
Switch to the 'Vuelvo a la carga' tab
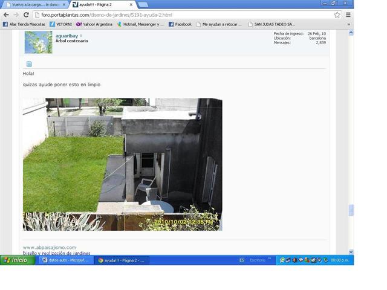pyautogui.click(x=35, y=5)
